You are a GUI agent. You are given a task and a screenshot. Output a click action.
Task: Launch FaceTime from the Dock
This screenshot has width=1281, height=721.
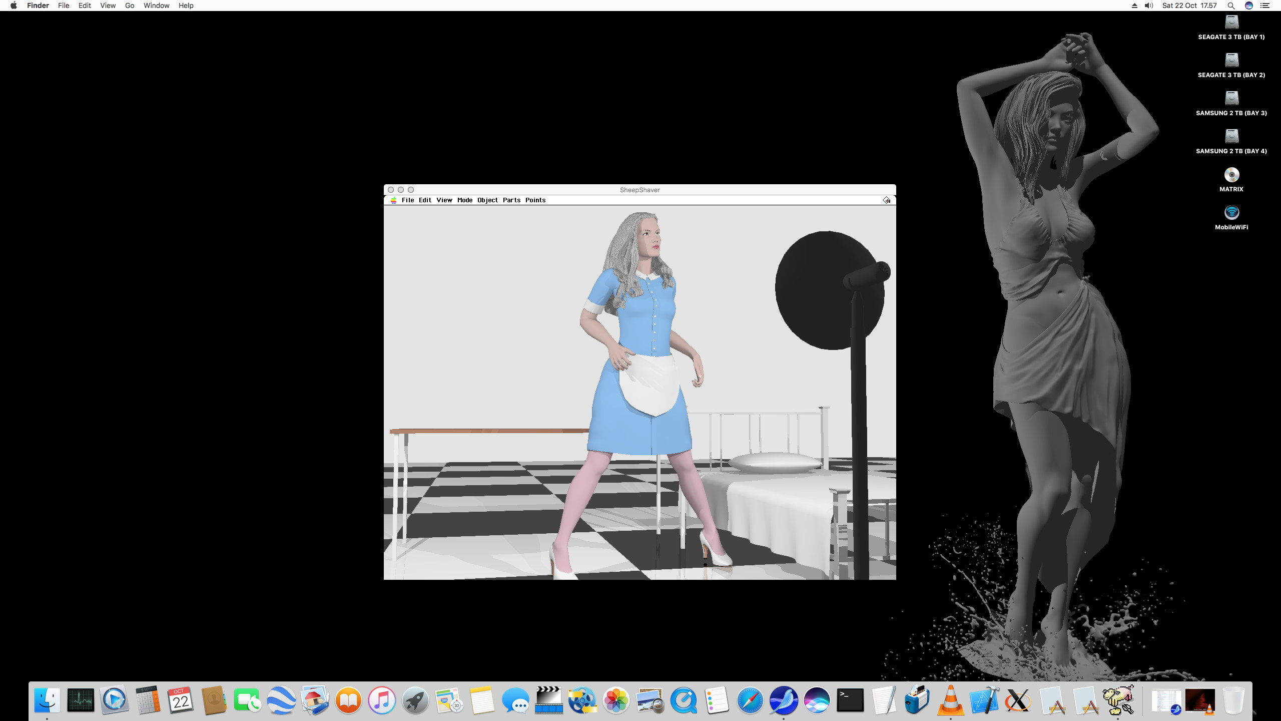(x=248, y=700)
